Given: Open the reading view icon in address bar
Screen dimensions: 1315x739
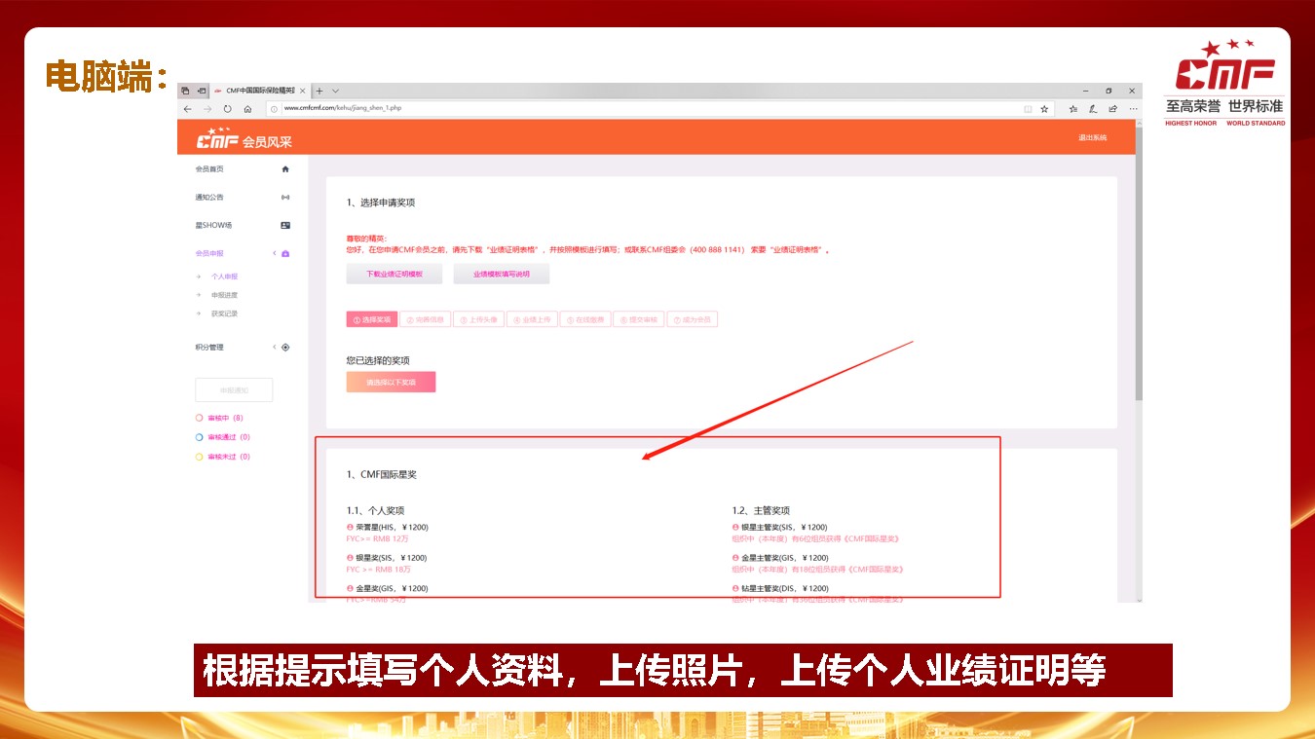Looking at the screenshot, I should (x=1028, y=109).
